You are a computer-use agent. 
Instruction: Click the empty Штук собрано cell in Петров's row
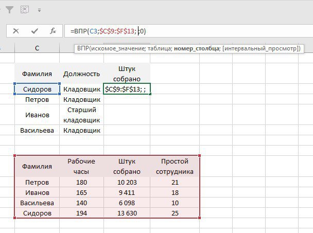point(127,99)
